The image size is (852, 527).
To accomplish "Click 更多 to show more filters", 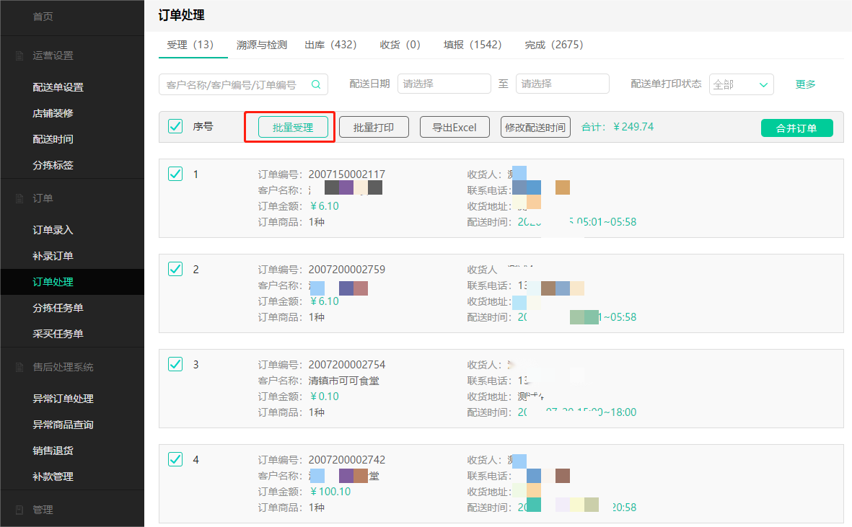I will coord(805,84).
